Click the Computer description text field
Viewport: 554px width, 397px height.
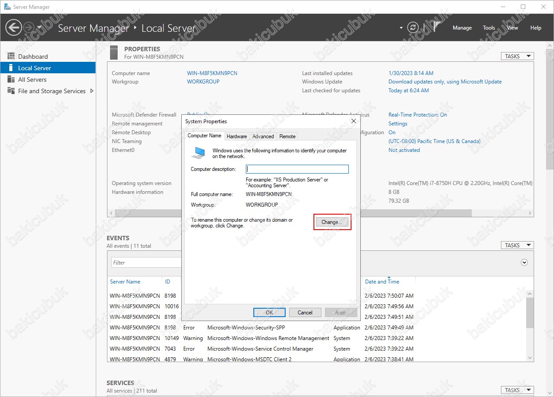click(x=297, y=169)
